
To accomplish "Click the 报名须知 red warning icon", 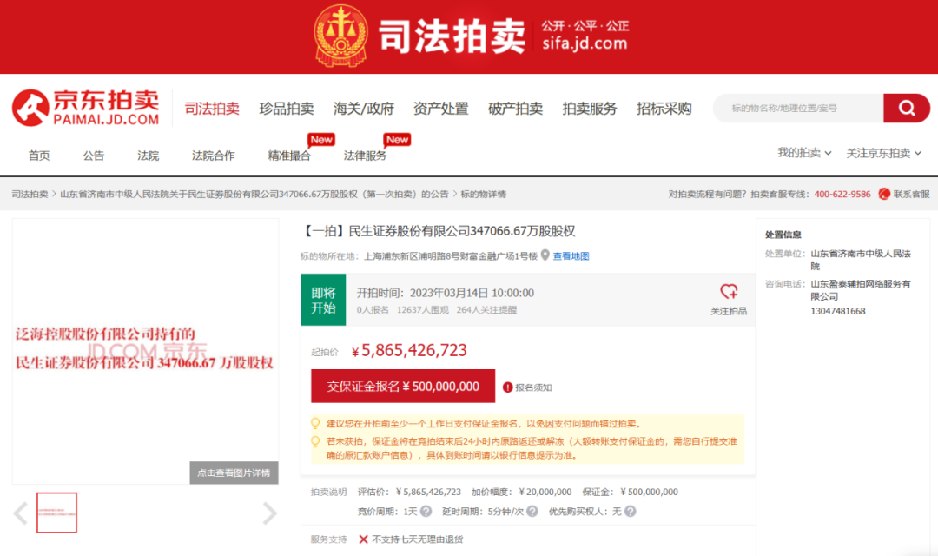I will pos(507,387).
